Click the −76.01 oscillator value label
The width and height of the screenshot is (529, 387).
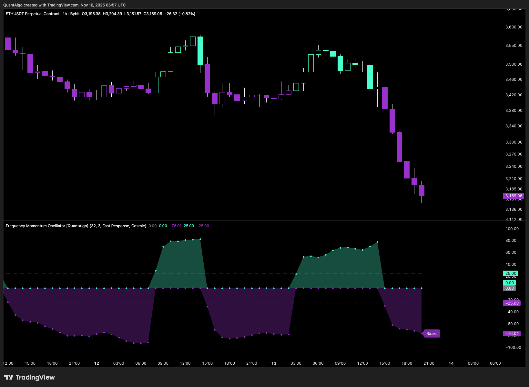coord(512,334)
